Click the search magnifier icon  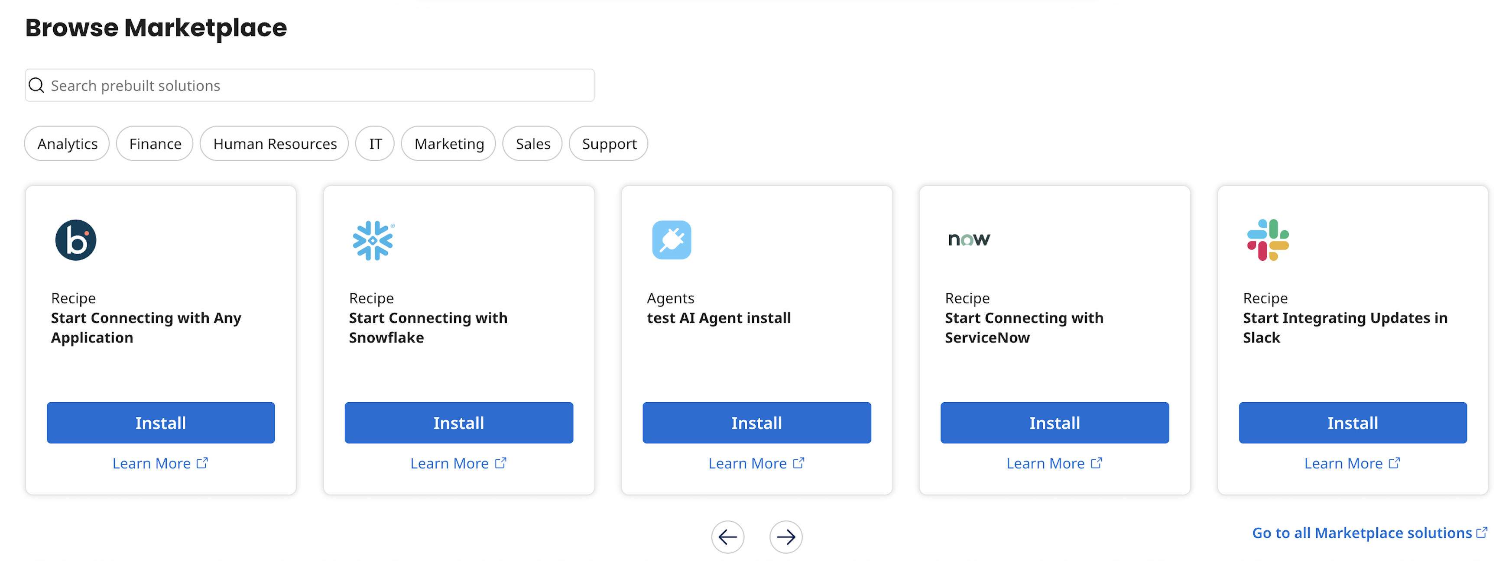tap(36, 86)
